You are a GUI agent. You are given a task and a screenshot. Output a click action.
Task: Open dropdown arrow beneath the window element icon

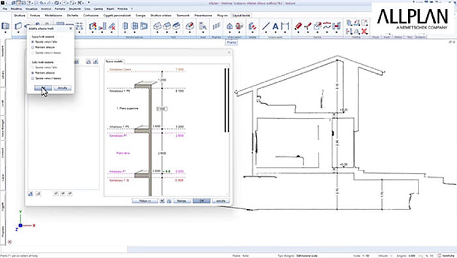(134, 32)
